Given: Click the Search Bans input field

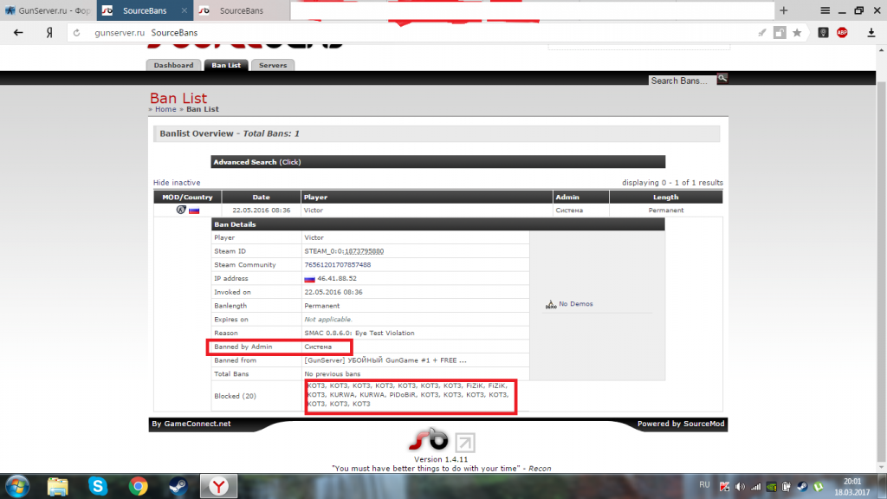Looking at the screenshot, I should click(x=680, y=81).
